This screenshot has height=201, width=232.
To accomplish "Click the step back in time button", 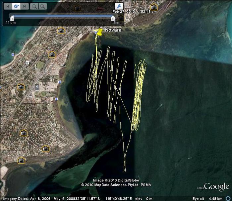I will [x=8, y=6].
